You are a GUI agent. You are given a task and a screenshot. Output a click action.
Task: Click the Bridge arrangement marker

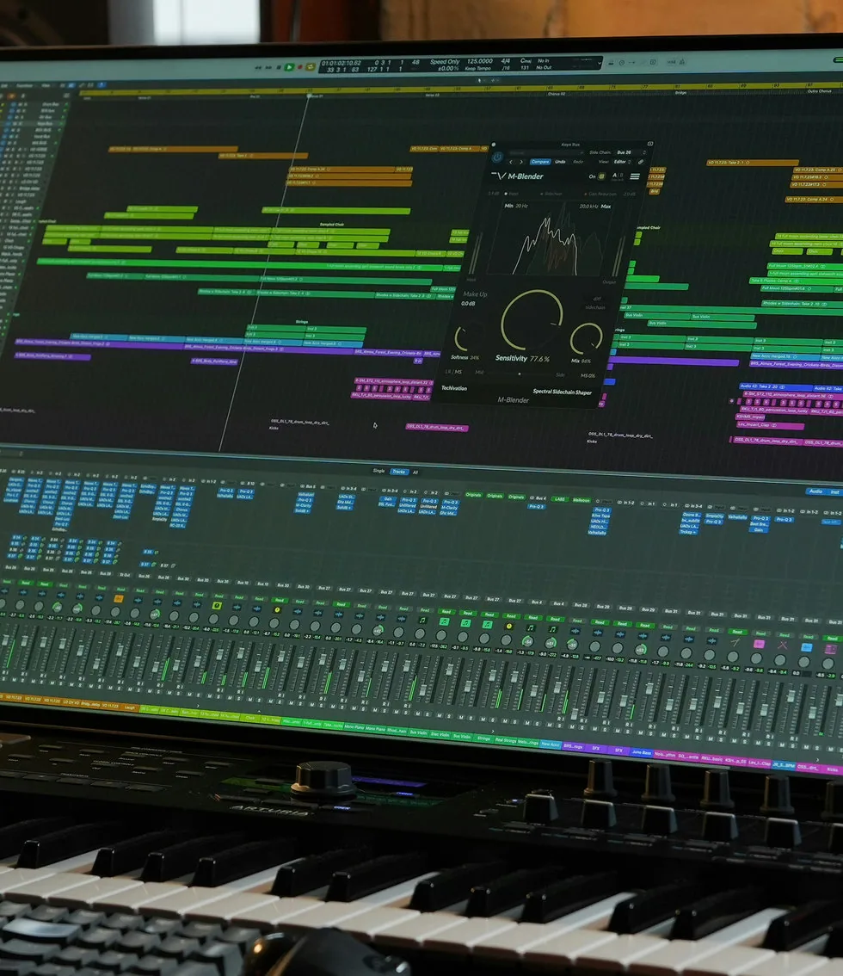click(680, 93)
